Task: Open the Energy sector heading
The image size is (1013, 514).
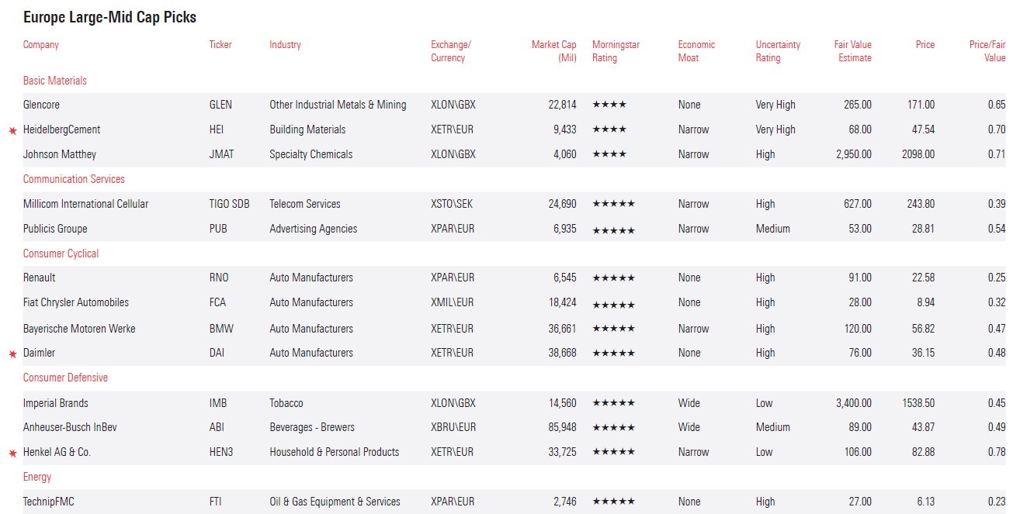Action: 37,477
